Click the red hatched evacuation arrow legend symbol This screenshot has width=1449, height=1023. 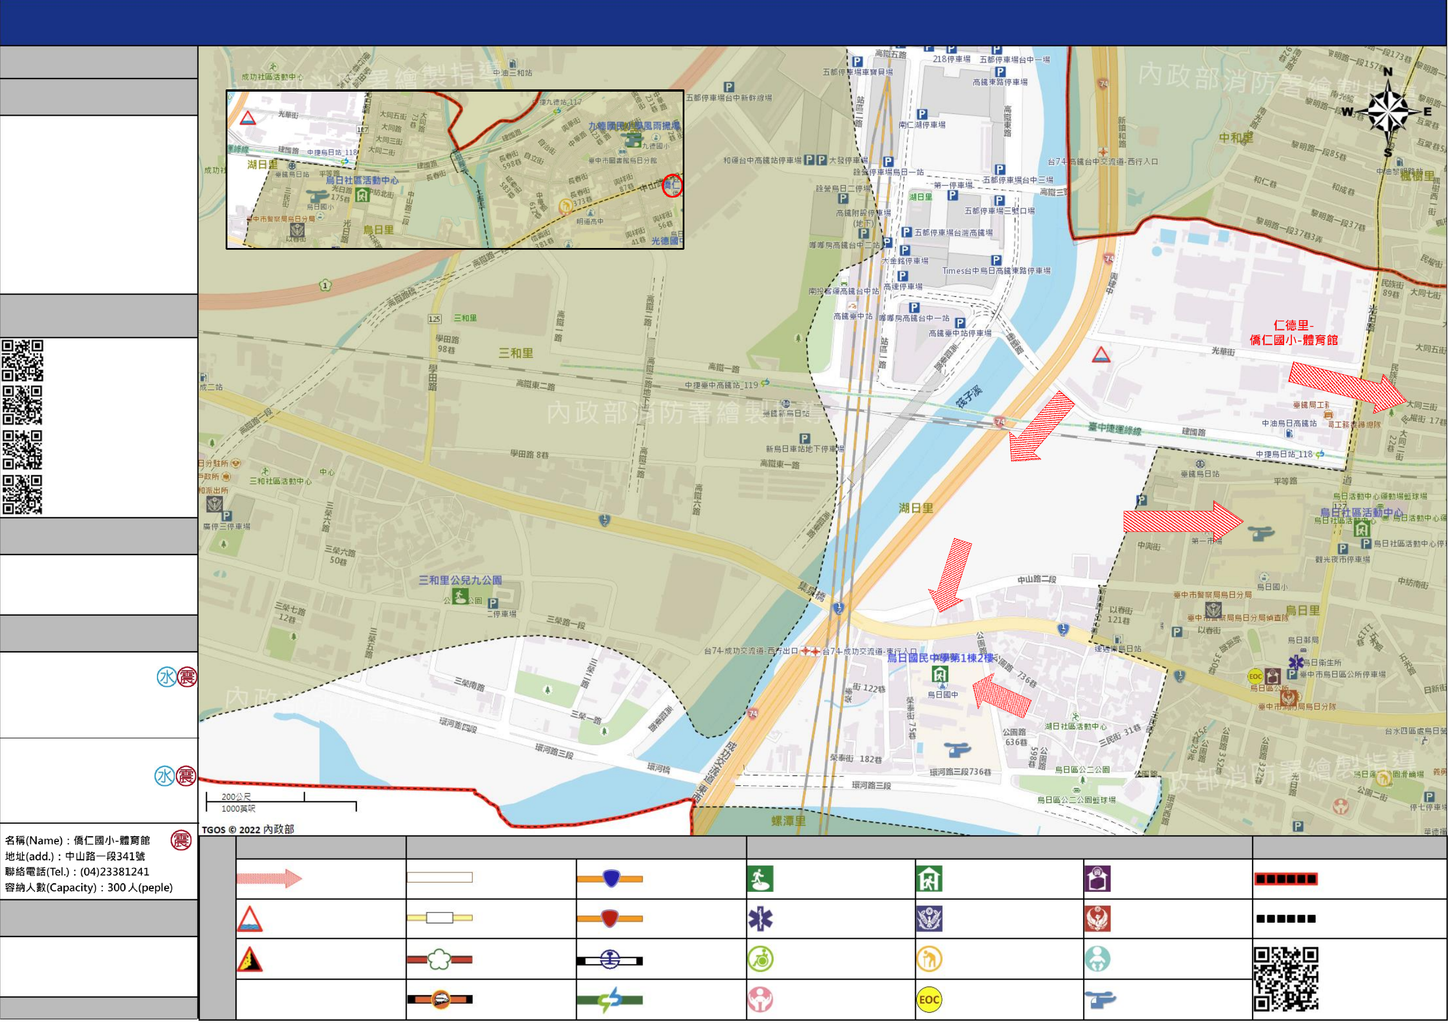tap(270, 879)
